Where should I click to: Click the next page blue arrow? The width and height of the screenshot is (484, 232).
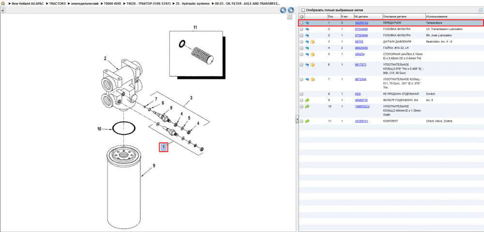[290, 10]
